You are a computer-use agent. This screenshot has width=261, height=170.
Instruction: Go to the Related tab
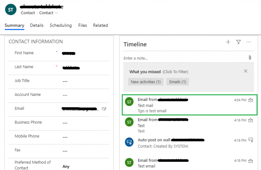[100, 25]
